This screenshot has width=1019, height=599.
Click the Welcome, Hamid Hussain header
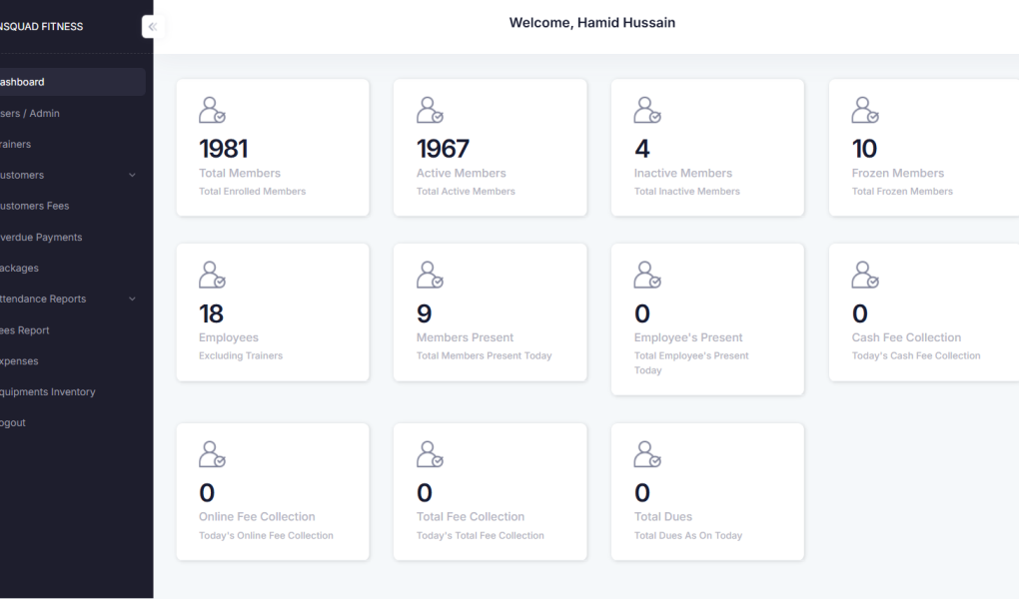591,22
